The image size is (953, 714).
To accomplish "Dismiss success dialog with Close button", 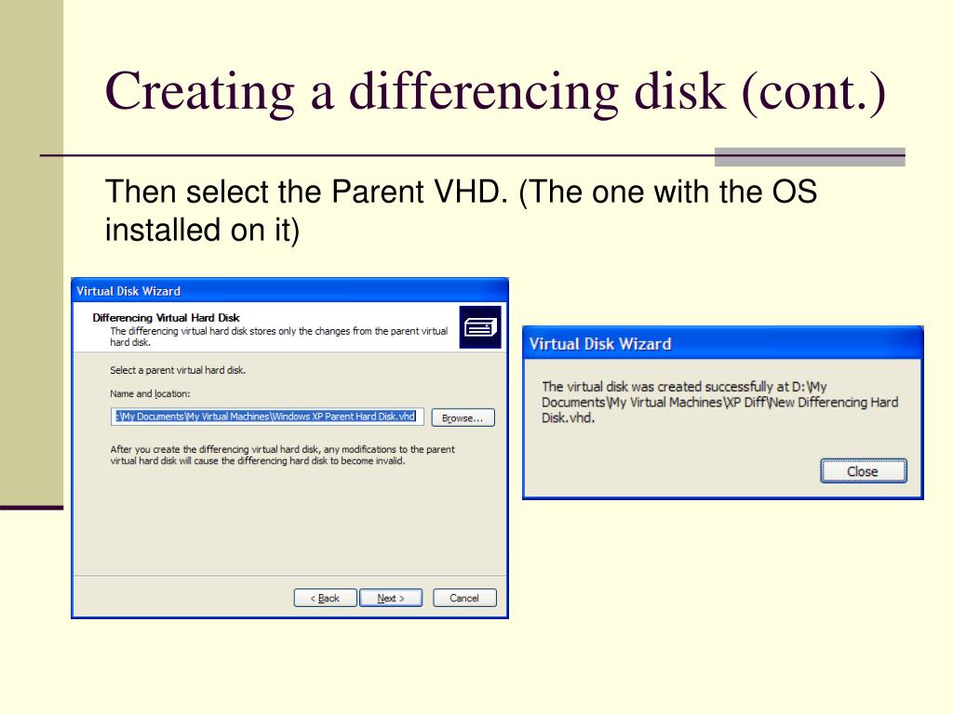I will pos(863,471).
